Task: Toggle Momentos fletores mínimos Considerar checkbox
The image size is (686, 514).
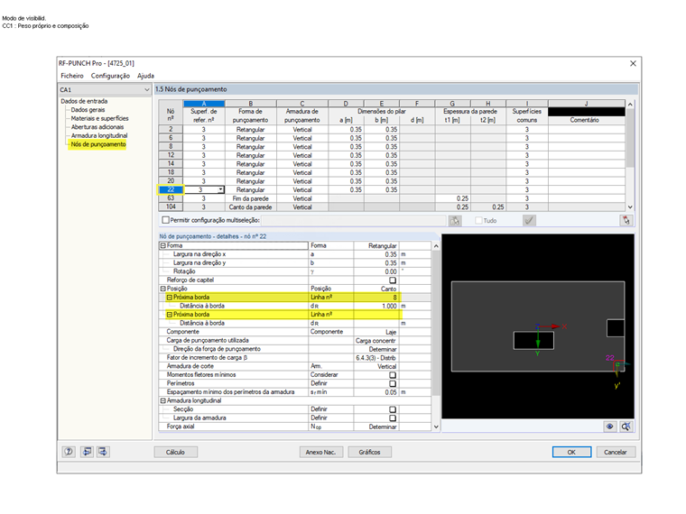Action: coord(393,374)
